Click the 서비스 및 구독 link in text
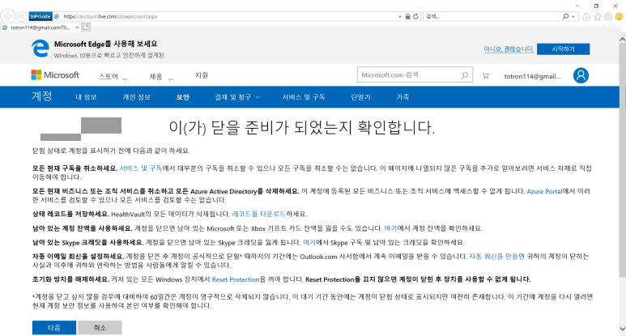The height and width of the screenshot is (336, 626). click(x=141, y=168)
